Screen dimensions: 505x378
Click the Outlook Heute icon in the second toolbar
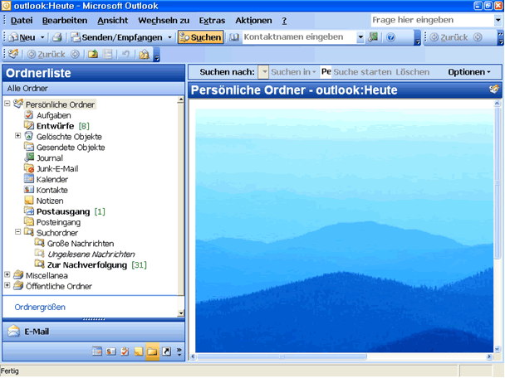pyautogui.click(x=13, y=55)
